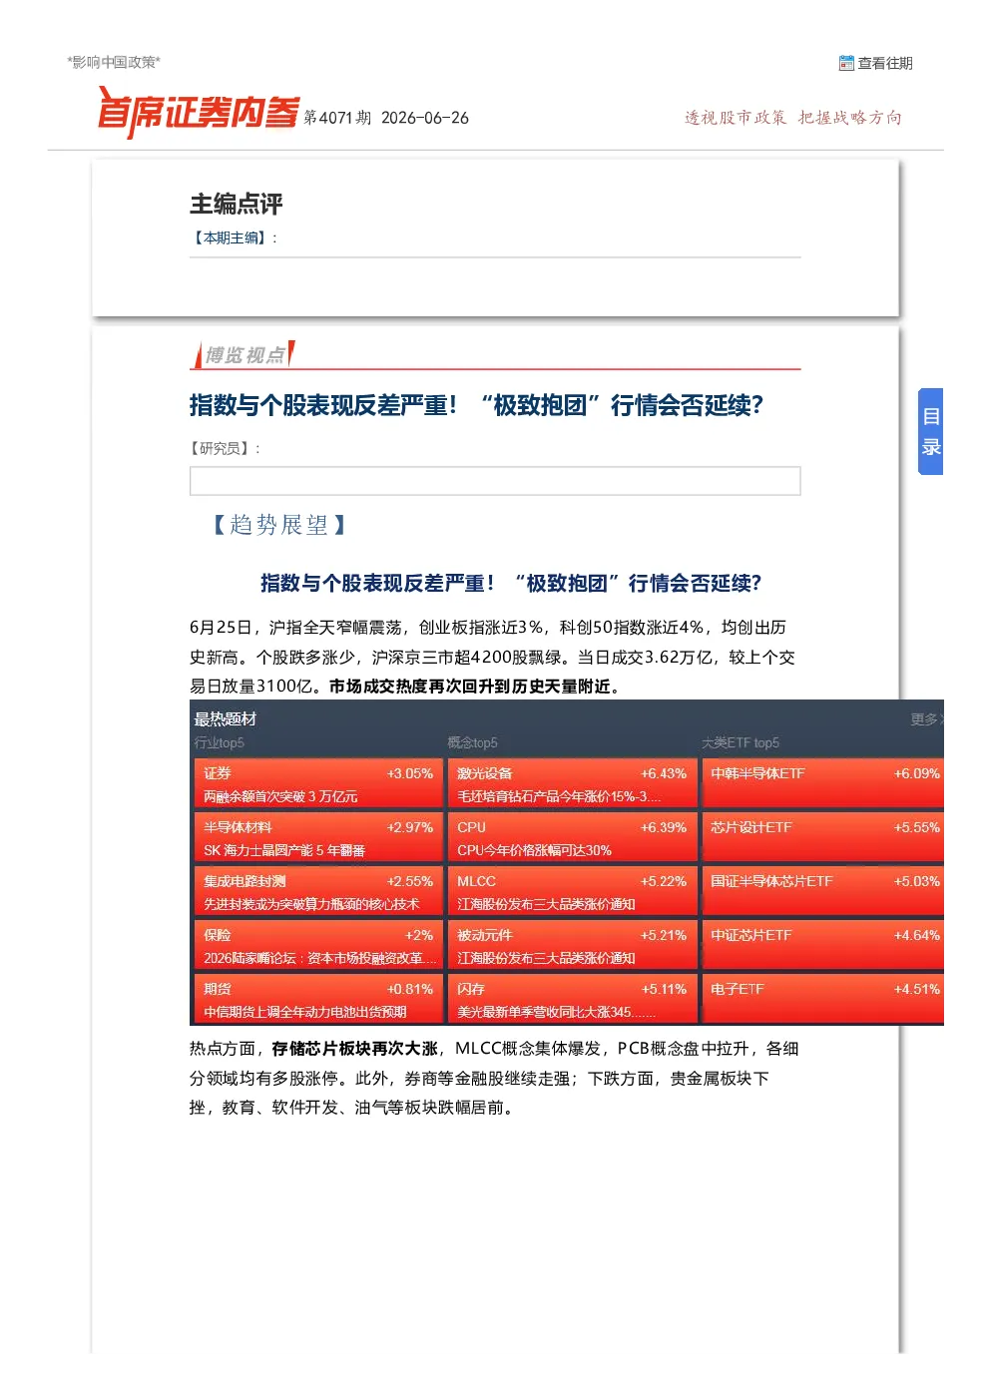Select the 大类ETF top5 column header

tap(741, 742)
